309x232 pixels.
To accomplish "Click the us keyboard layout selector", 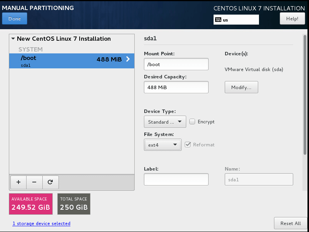I will 236,20.
